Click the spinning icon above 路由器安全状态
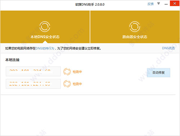 pyautogui.click(x=135, y=27)
